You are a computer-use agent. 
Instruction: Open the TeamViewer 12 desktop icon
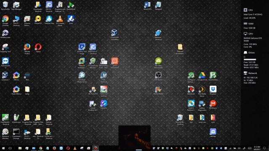click(x=5, y=63)
